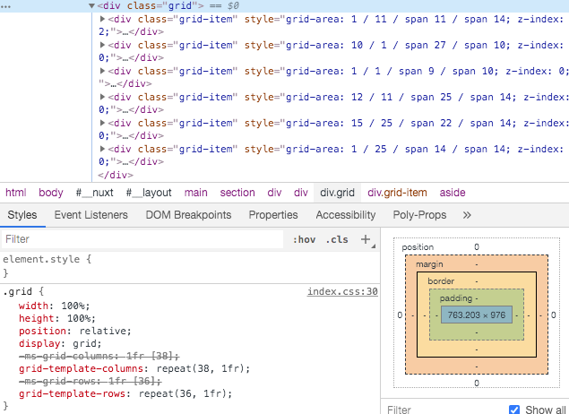Collapse the div class grid element
Viewport: 569px width, 414px height.
92,5
